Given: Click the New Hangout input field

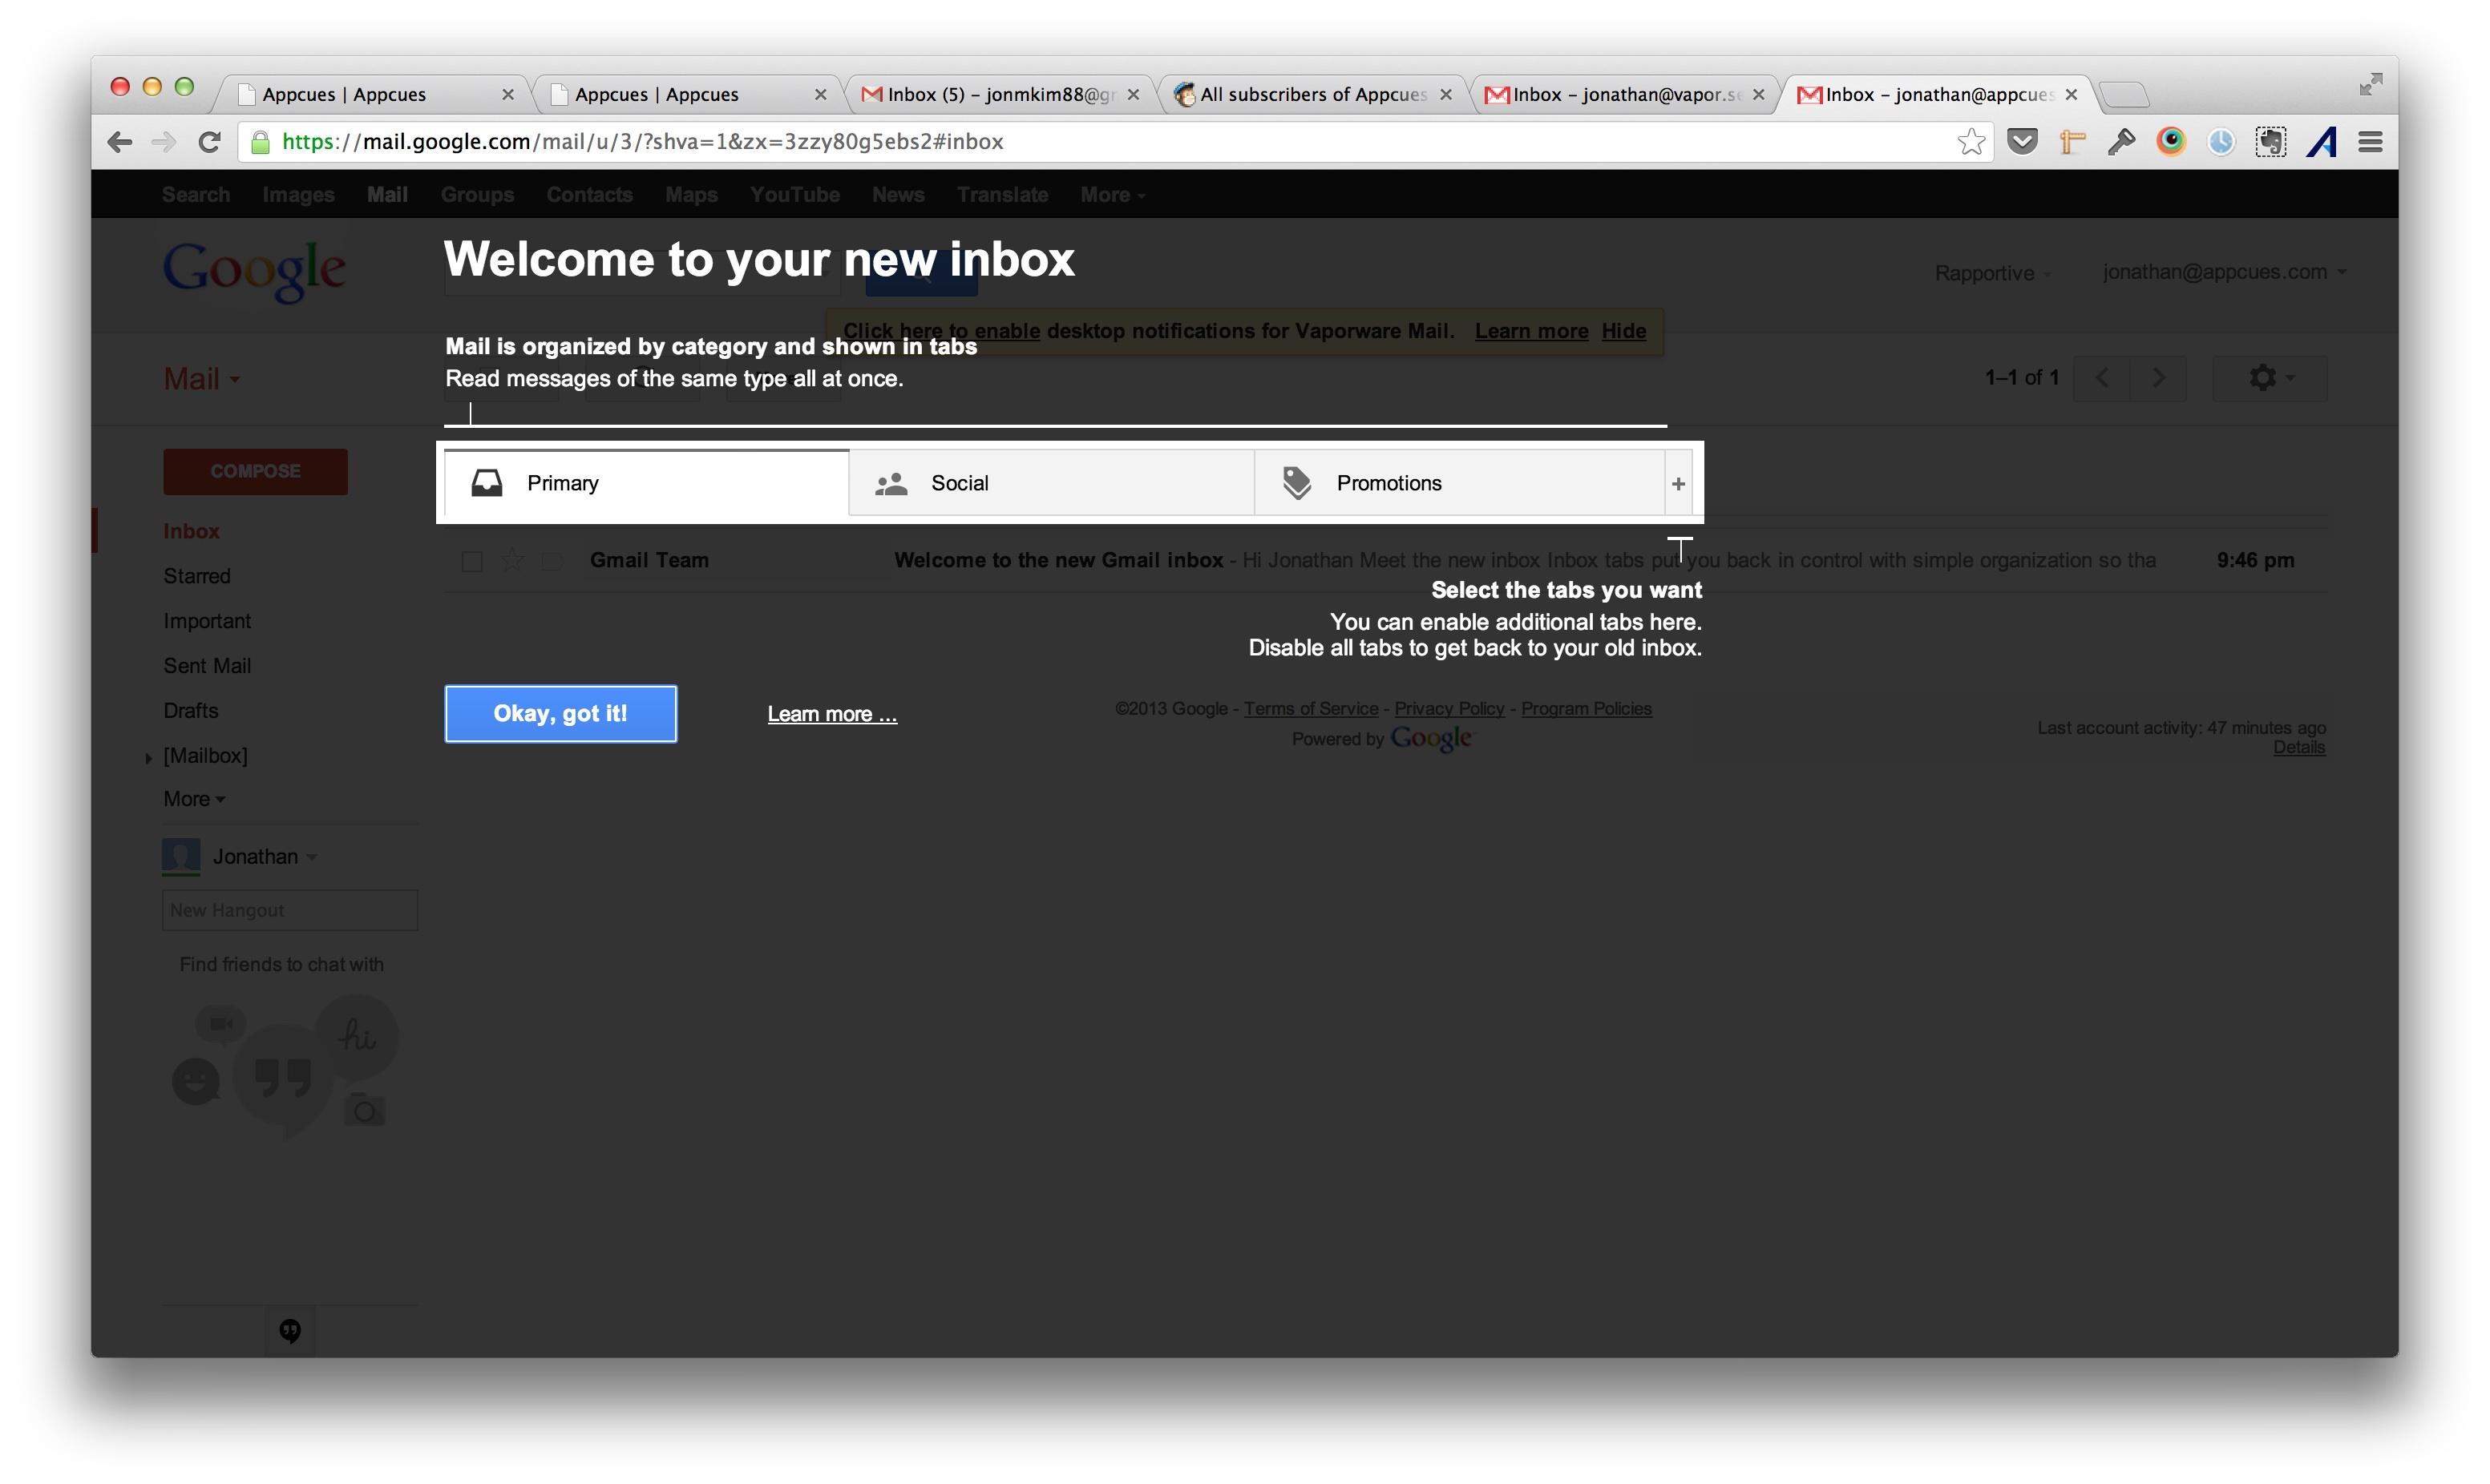Looking at the screenshot, I should point(290,910).
